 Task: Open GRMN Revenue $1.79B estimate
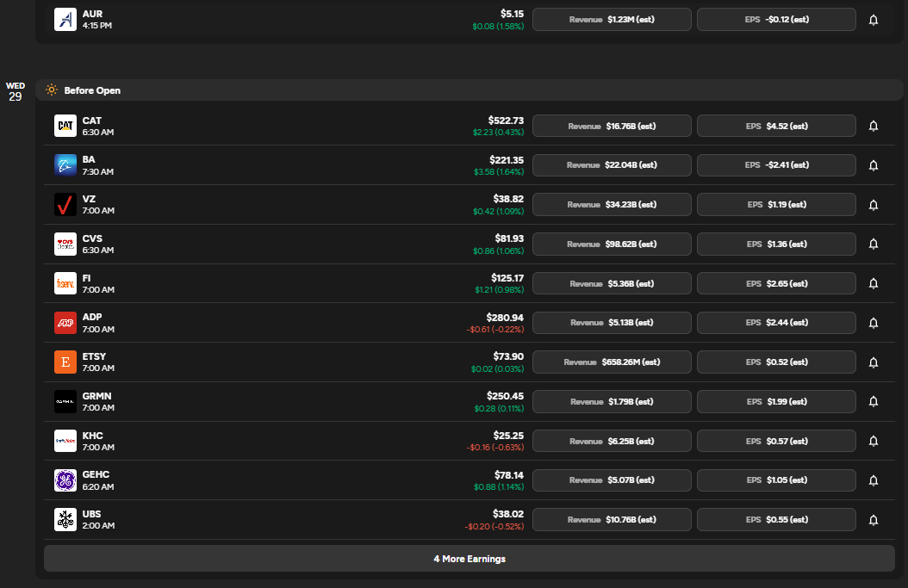point(613,402)
